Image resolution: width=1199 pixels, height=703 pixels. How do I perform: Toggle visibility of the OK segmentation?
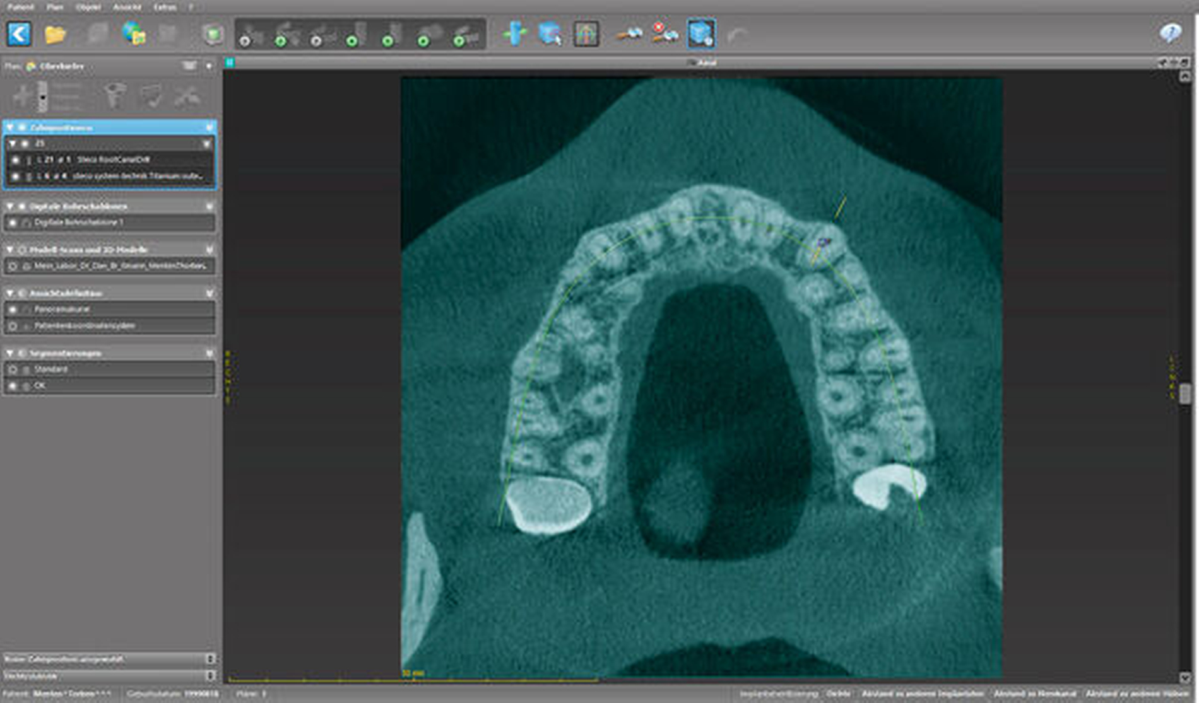(x=13, y=385)
